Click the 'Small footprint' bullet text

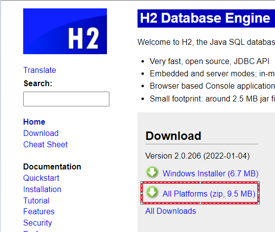click(212, 99)
